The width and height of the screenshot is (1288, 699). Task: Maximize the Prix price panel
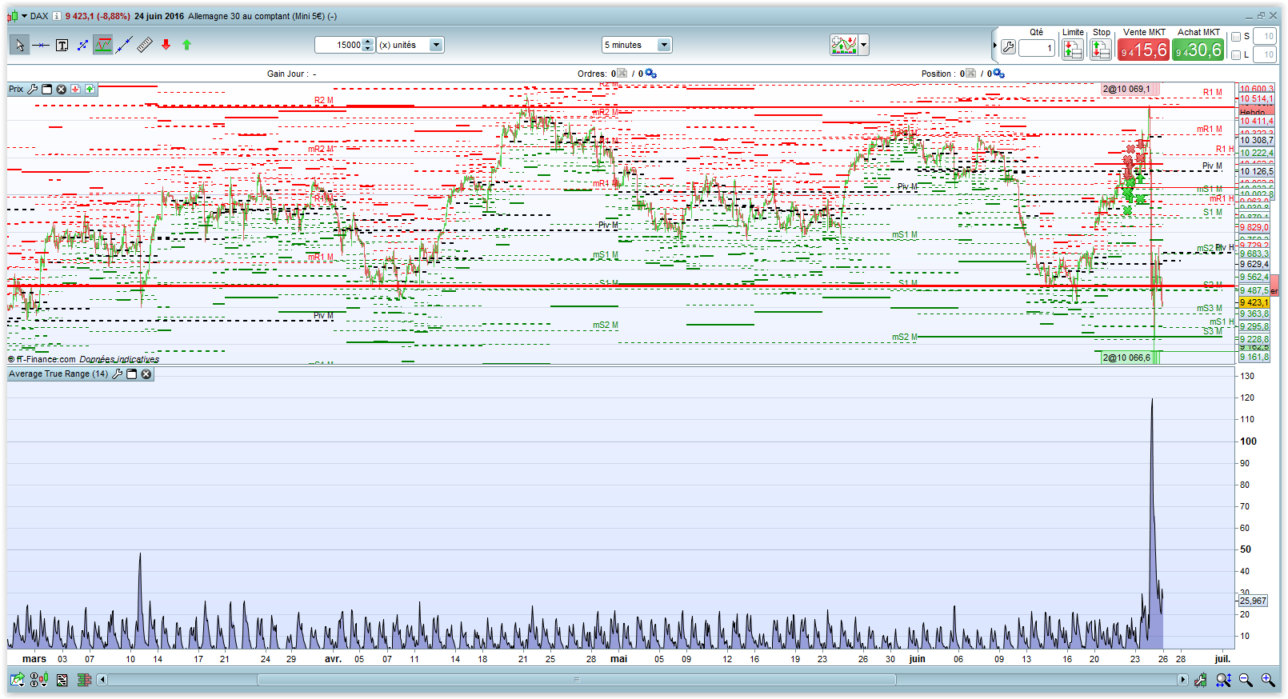(x=47, y=89)
